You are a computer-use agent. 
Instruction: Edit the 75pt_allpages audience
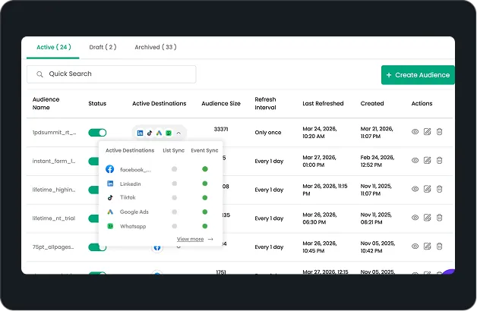pos(427,246)
